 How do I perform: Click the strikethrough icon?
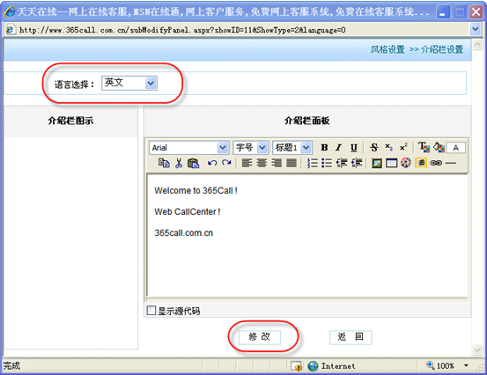[374, 148]
